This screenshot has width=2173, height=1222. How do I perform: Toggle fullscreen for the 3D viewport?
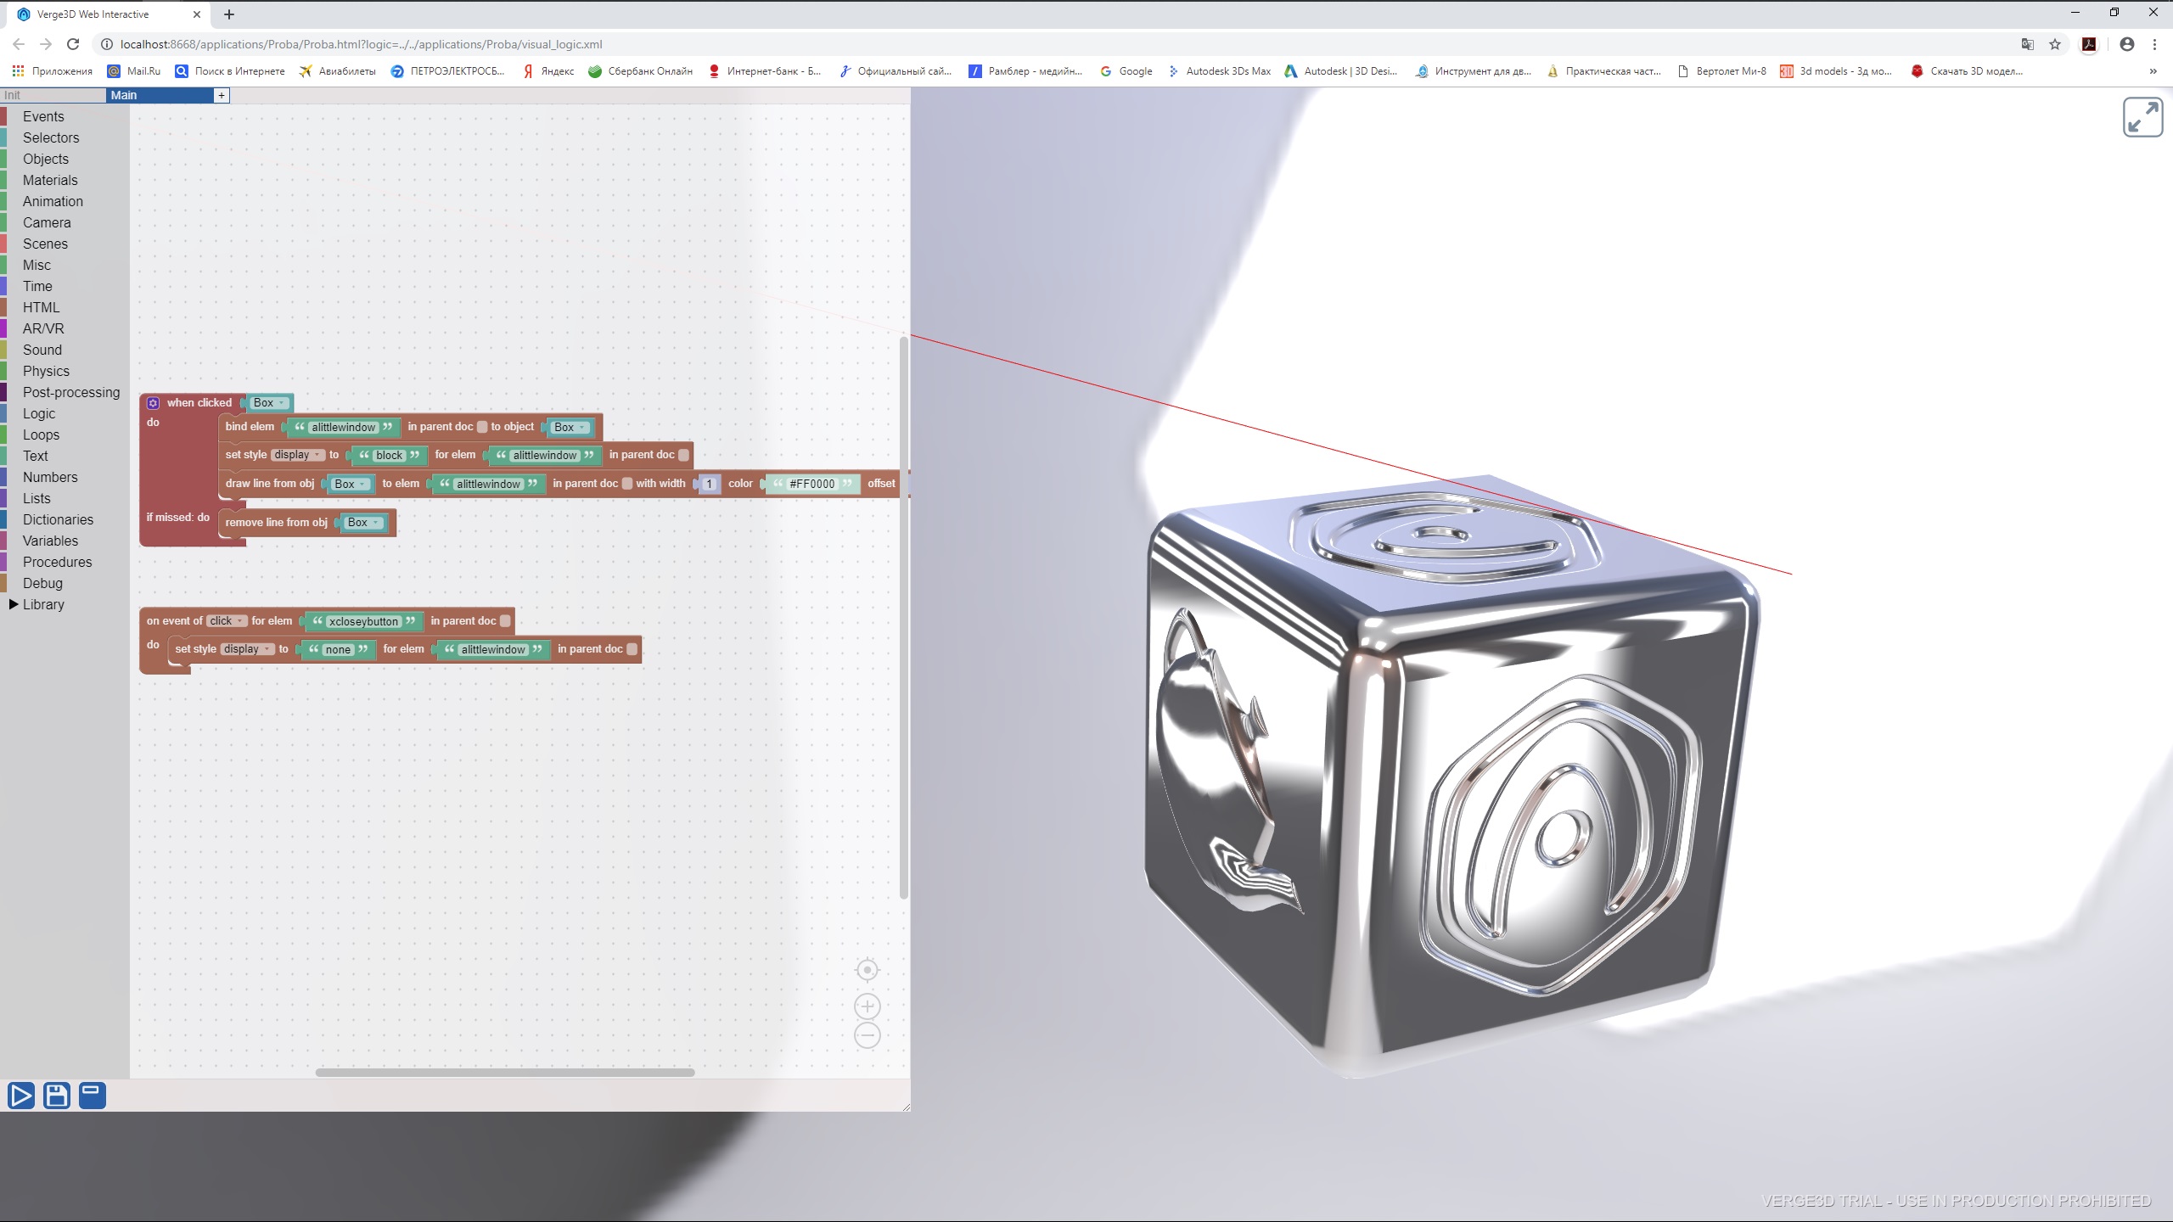tap(2142, 117)
